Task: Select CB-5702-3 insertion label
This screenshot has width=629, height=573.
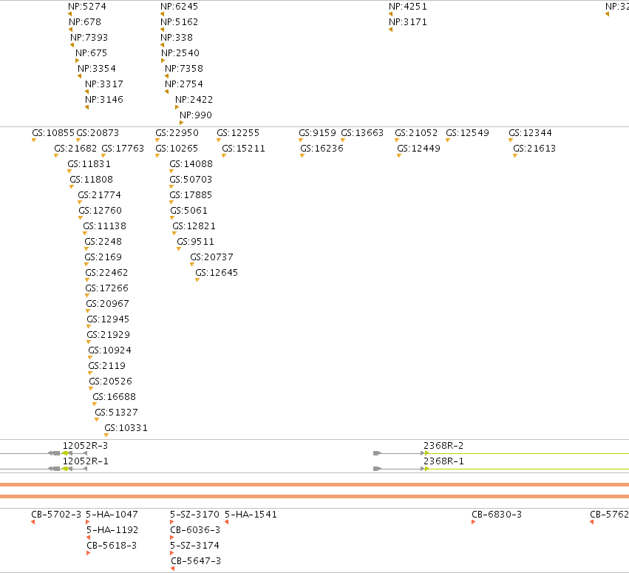Action: point(56,515)
